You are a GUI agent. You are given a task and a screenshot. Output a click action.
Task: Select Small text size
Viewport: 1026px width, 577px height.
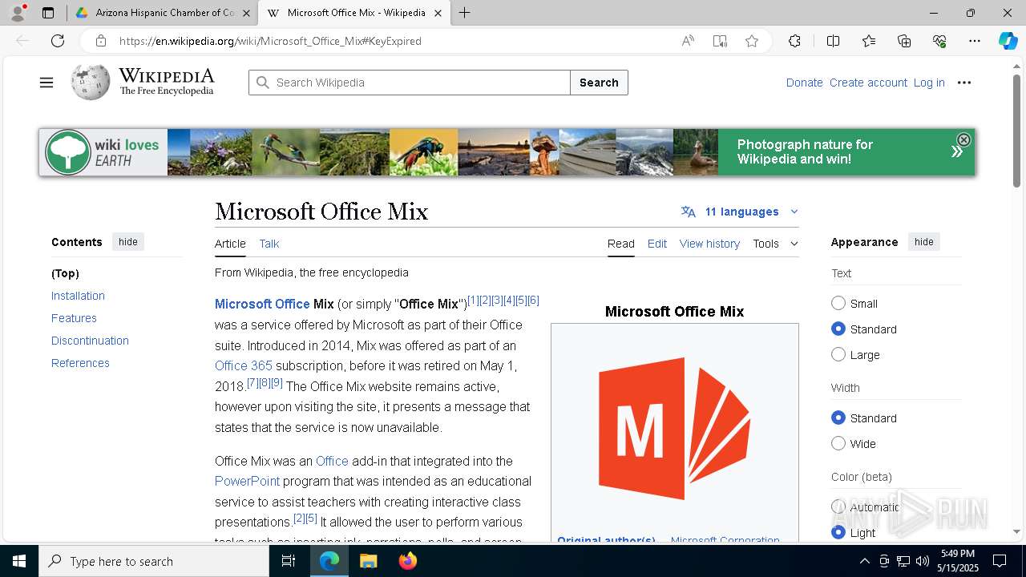[838, 303]
